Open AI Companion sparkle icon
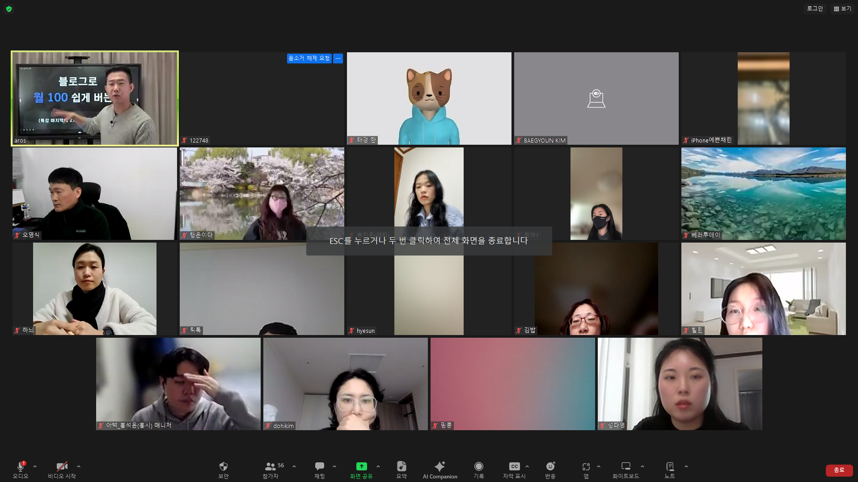The height and width of the screenshot is (482, 858). [440, 466]
